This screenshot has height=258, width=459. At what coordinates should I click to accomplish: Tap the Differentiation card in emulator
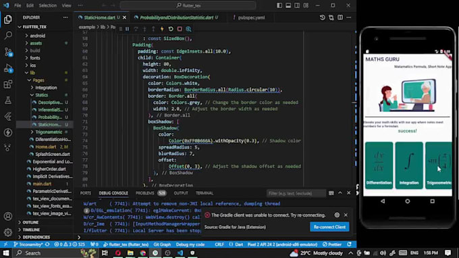tap(379, 165)
